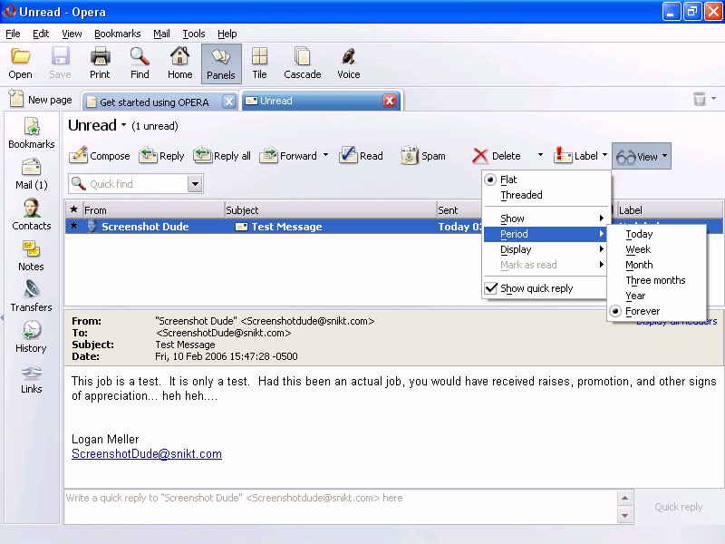Expand the Quick find dropdown arrow

coord(195,184)
